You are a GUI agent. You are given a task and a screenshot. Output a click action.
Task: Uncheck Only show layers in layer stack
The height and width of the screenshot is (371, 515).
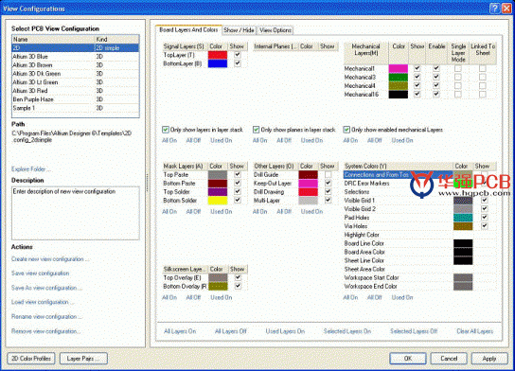pos(166,130)
